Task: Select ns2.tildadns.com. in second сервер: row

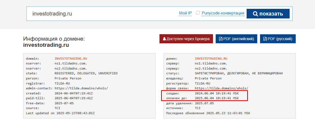Action: coord(211,68)
